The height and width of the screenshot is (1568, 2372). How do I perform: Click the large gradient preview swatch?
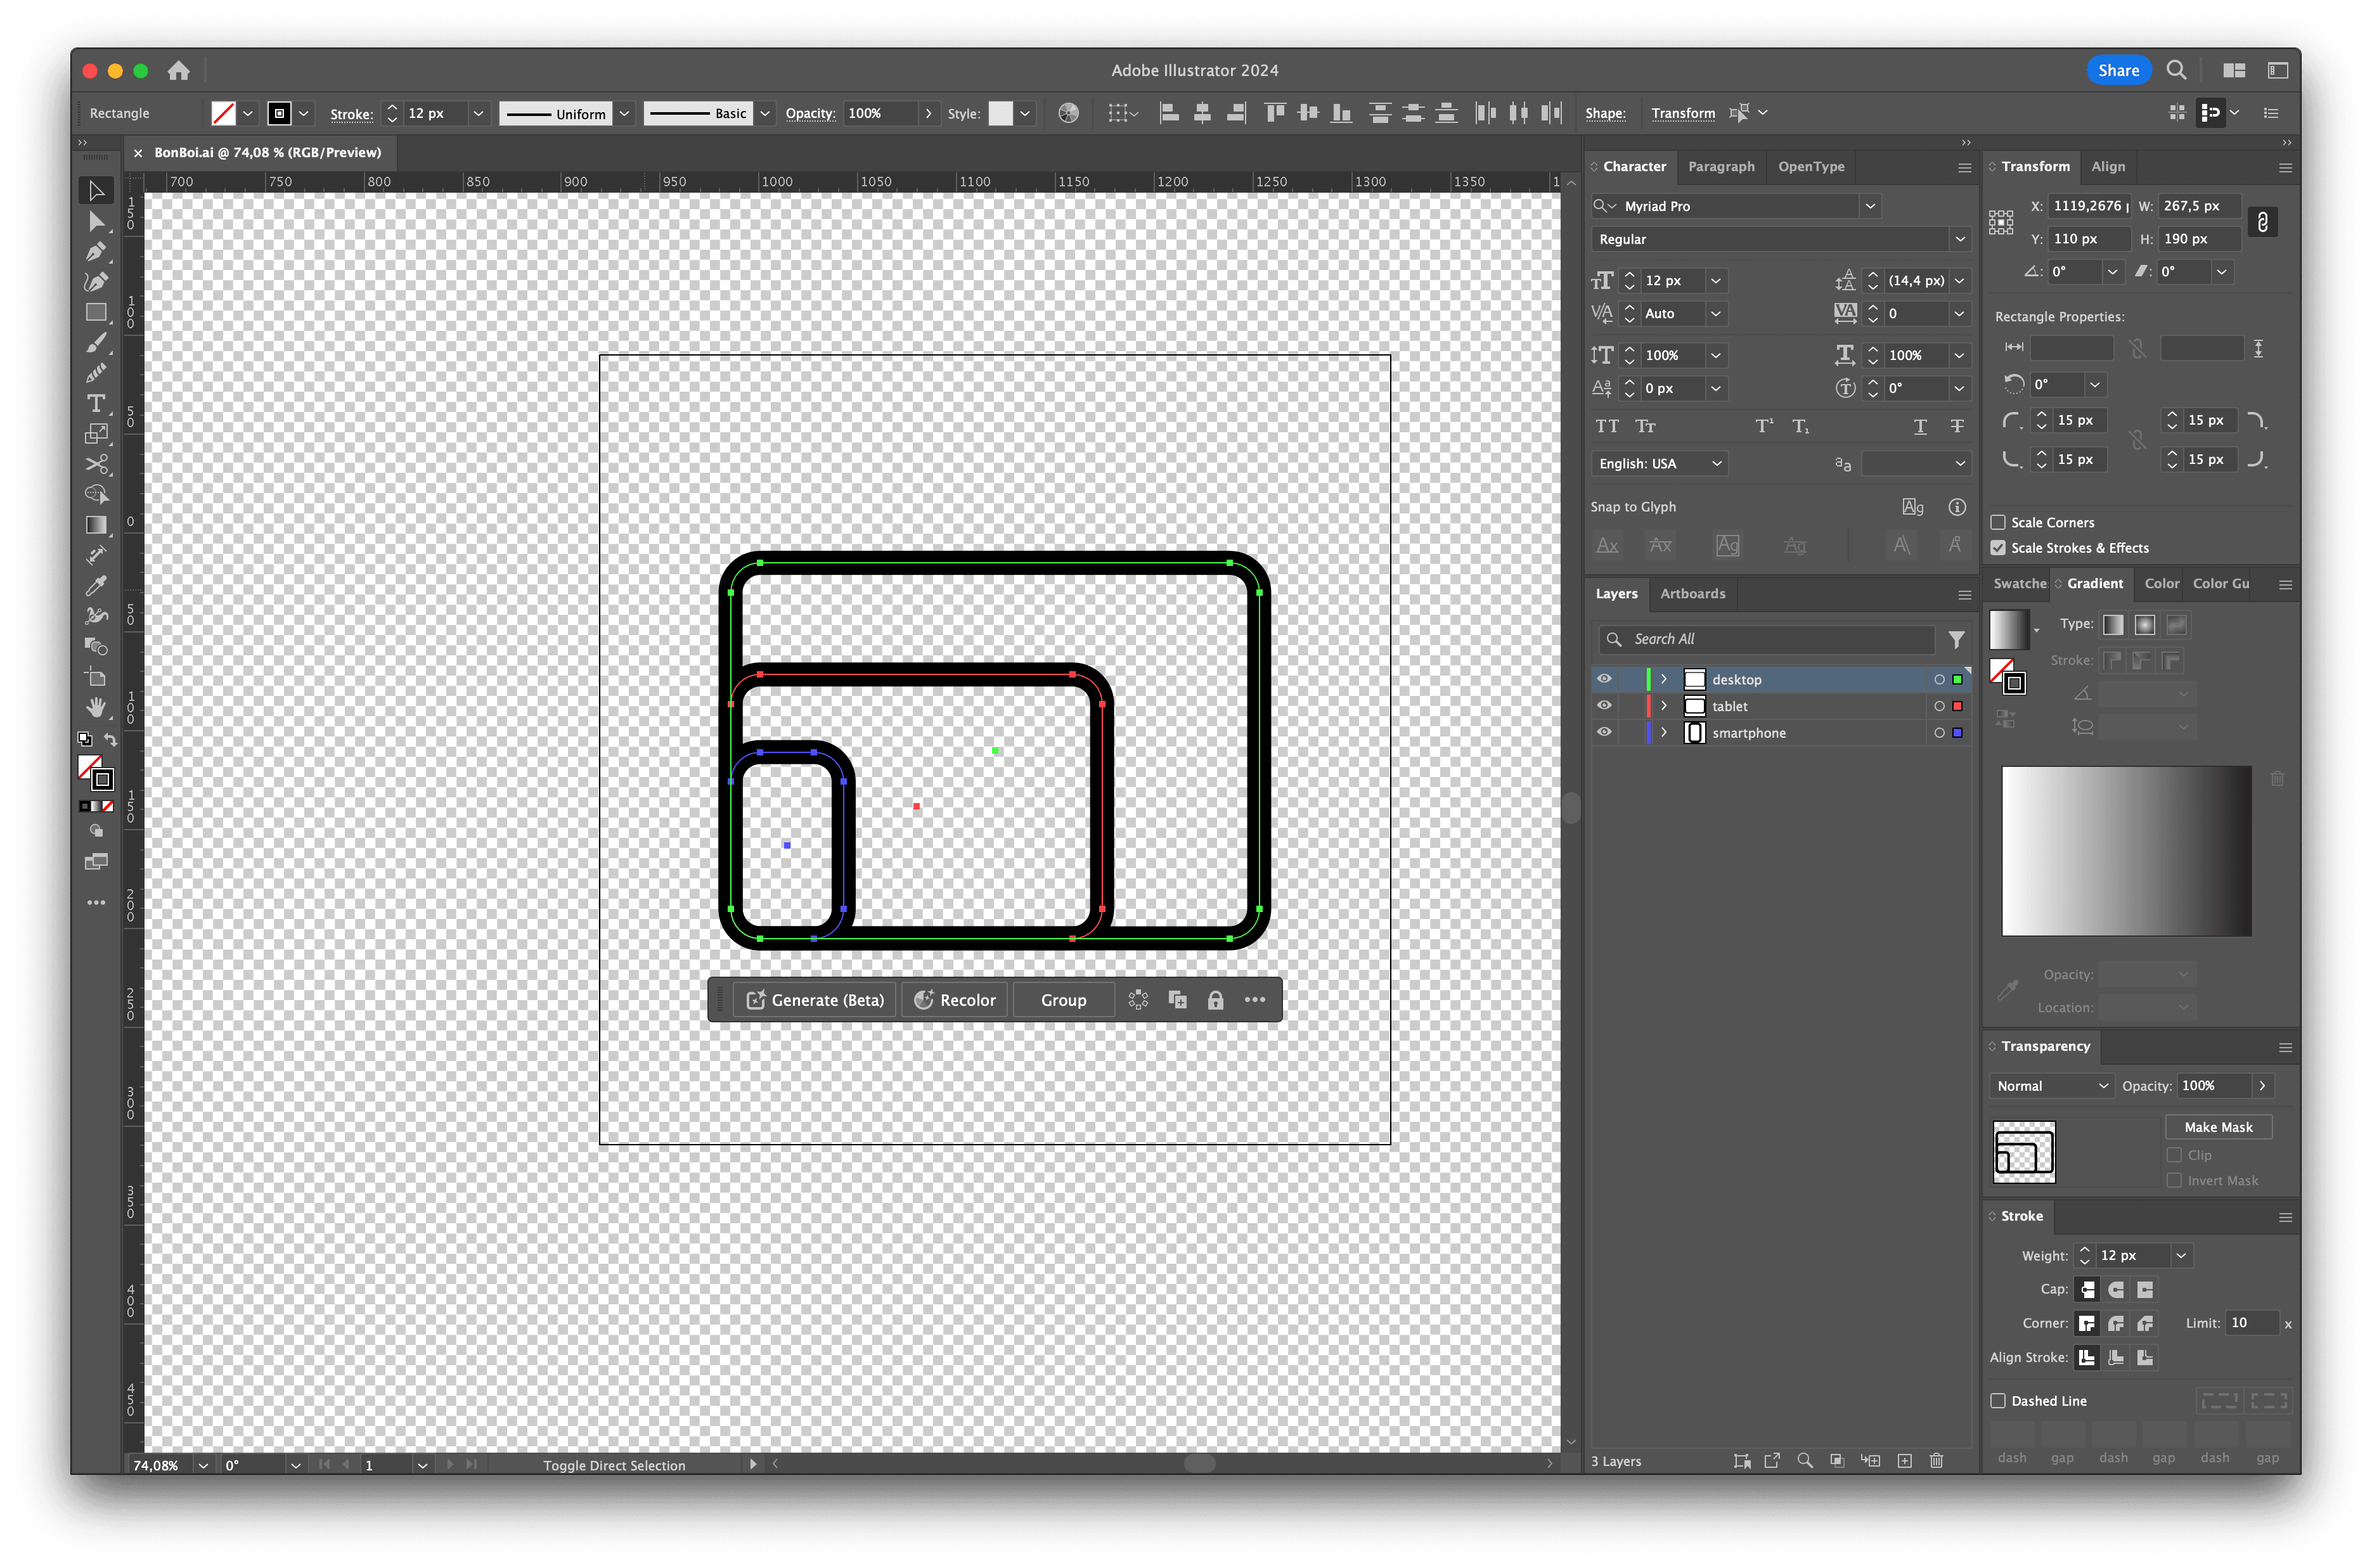pos(2126,851)
